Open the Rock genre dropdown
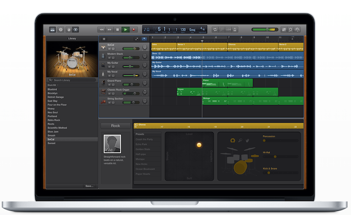 click(116, 126)
